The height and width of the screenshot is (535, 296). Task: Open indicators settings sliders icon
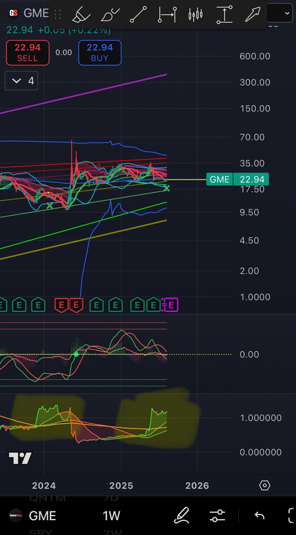coord(218,516)
